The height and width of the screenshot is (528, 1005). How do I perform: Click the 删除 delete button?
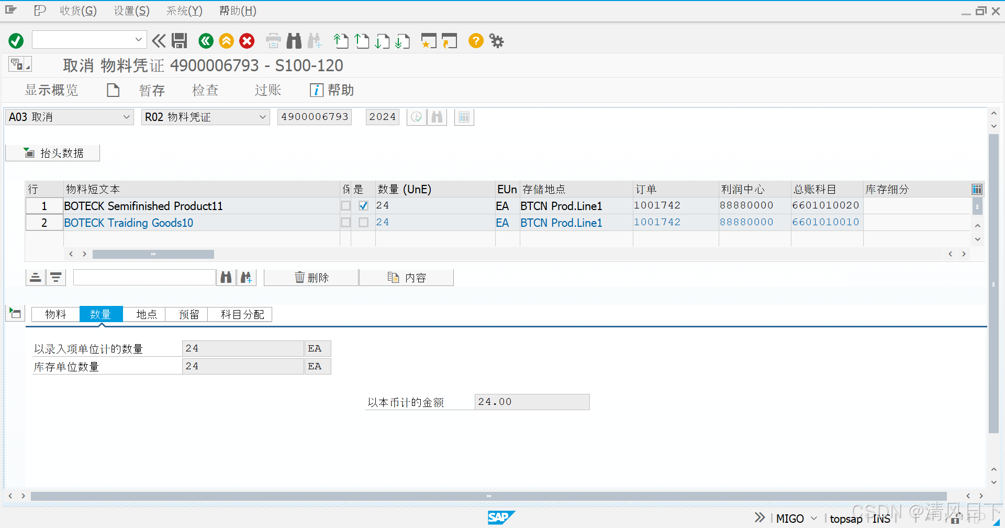point(311,278)
